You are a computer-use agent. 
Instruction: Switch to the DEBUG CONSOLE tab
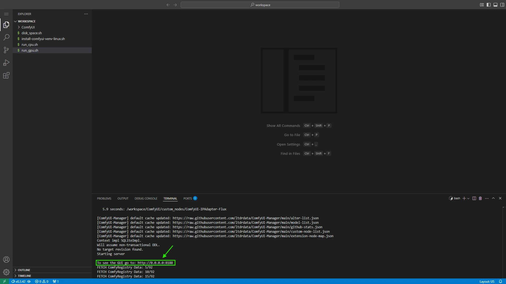146,198
